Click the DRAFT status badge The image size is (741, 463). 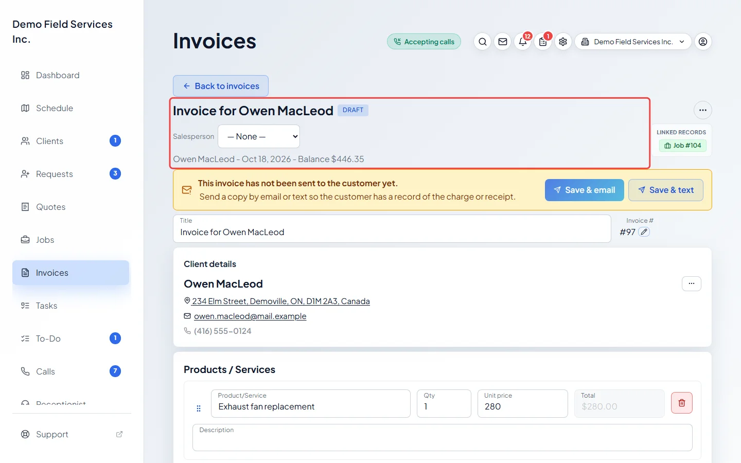tap(353, 110)
